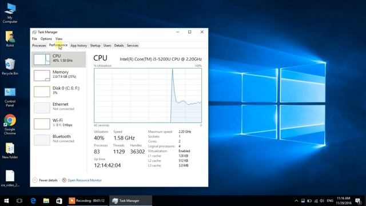Screen dimensions: 366x206
Task: Click the 36302 handles value
Action: click(x=137, y=152)
